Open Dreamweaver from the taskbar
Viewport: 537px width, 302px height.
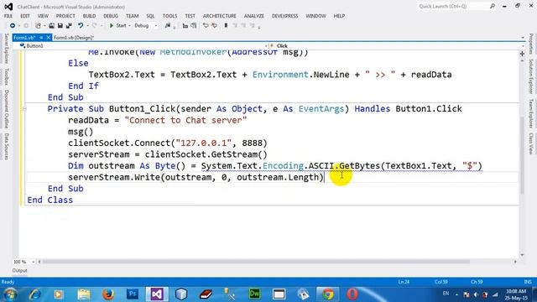tap(254, 294)
